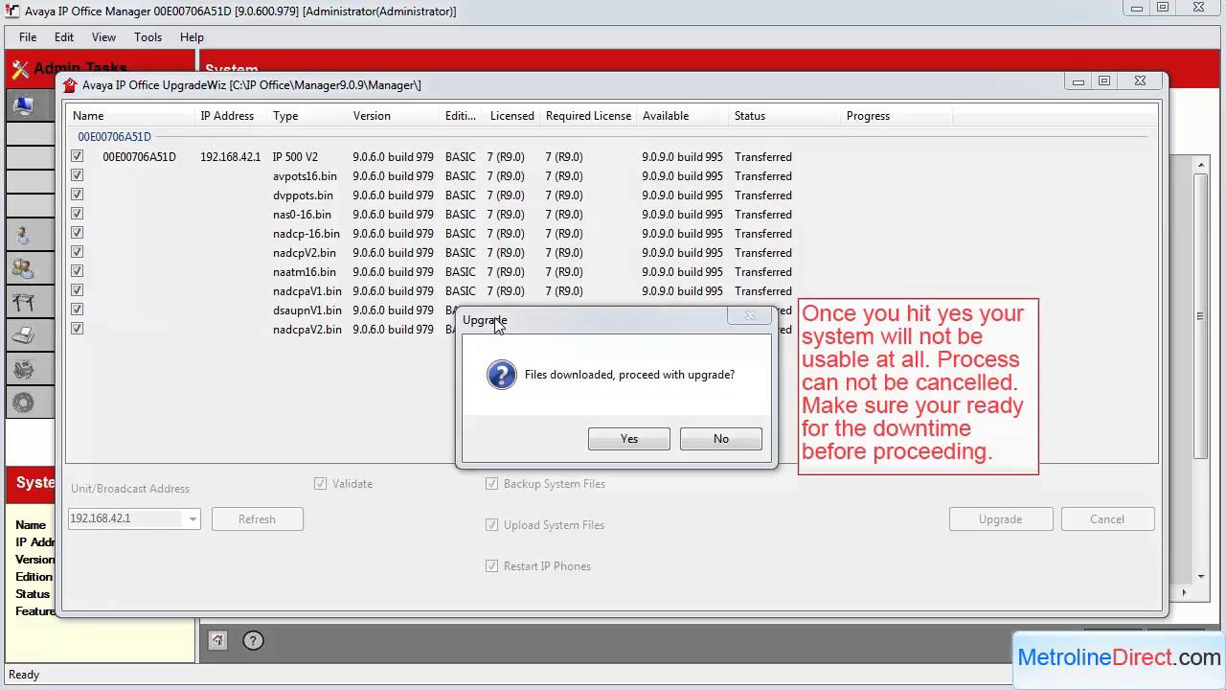The image size is (1226, 690).
Task: Collapse the 00E00706A51D group header
Action: click(x=114, y=137)
